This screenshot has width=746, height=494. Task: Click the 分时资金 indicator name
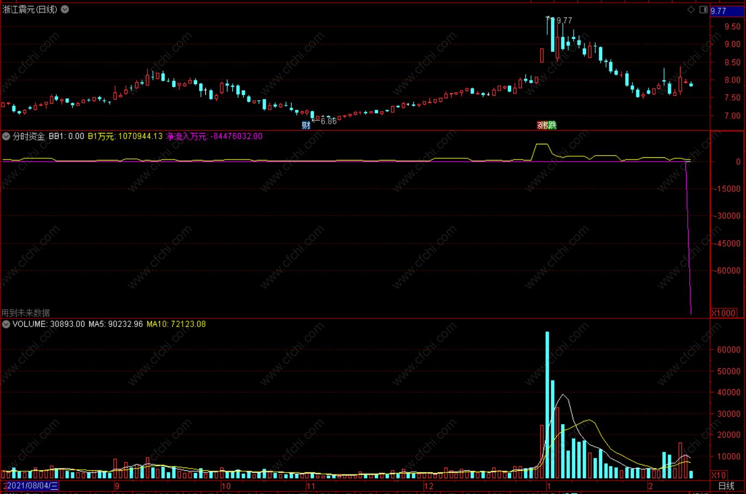click(x=29, y=136)
